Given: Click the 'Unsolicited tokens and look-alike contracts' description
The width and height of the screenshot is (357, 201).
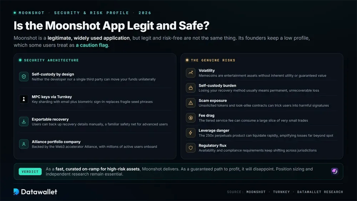Looking at the screenshot, I should 264,105.
